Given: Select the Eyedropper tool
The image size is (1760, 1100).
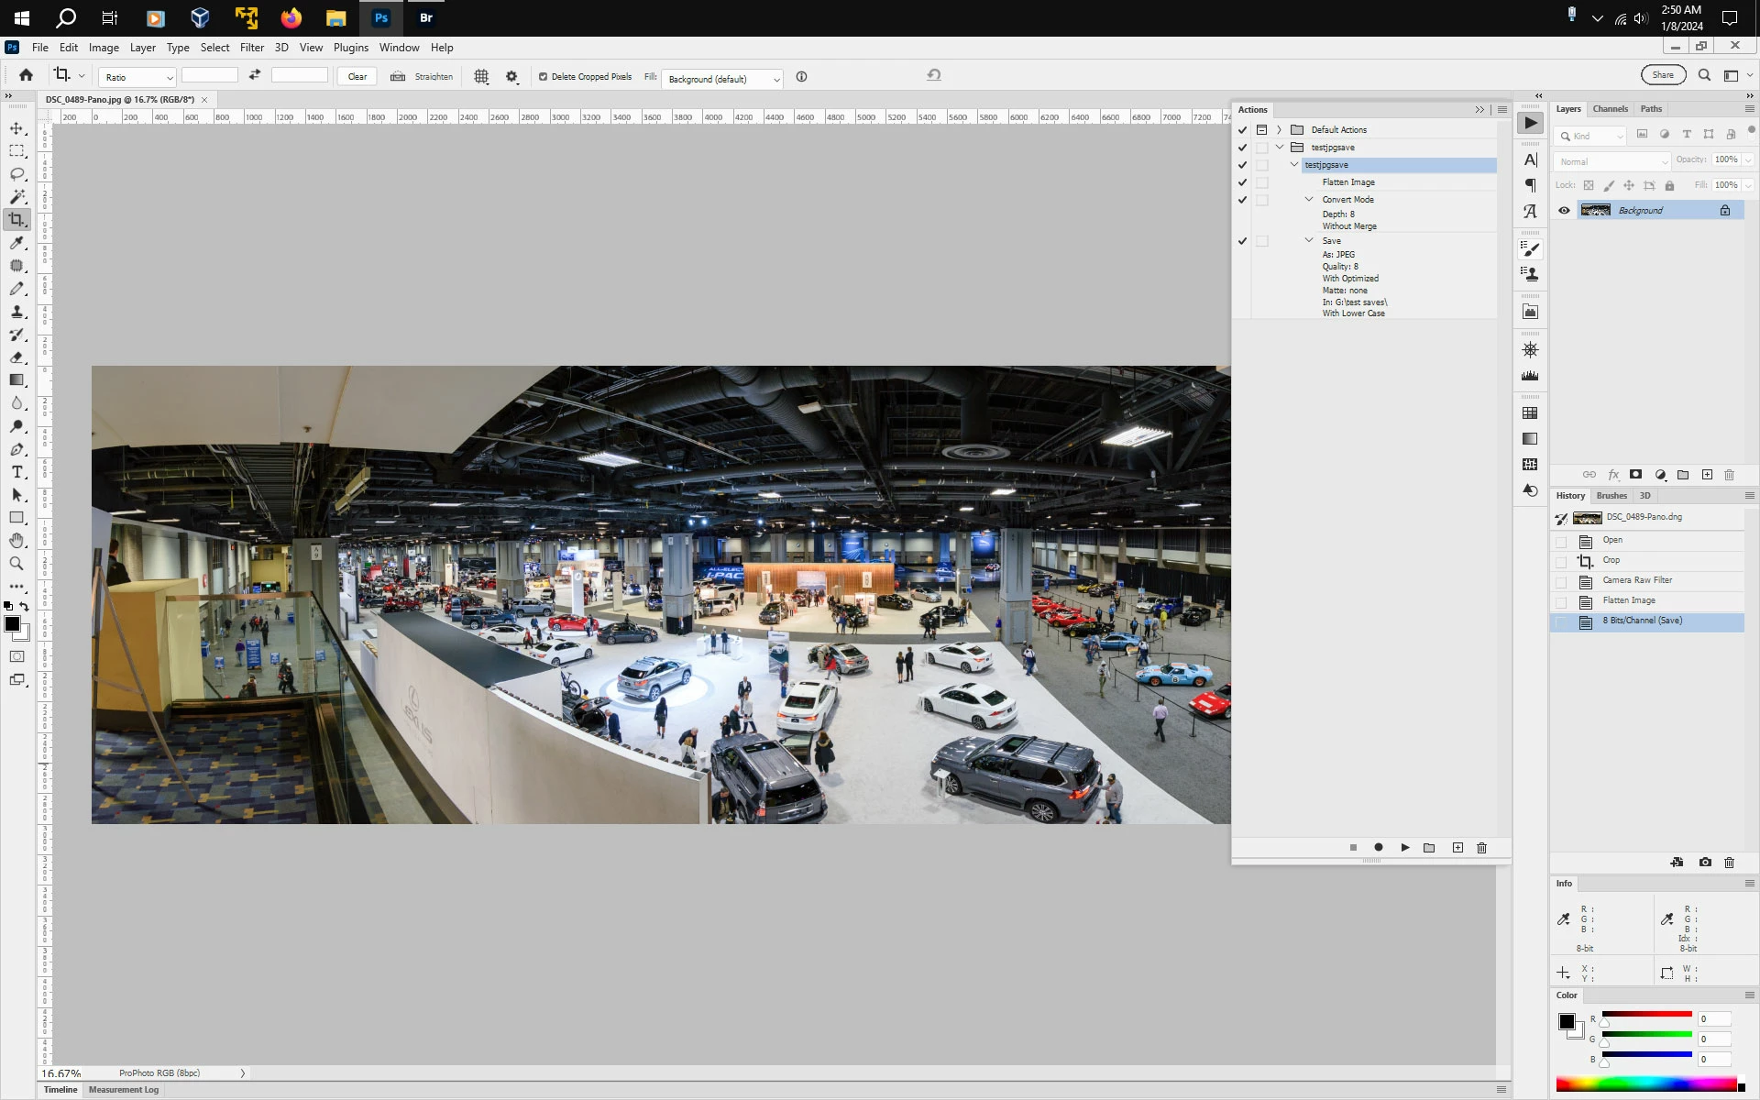Looking at the screenshot, I should coord(16,243).
